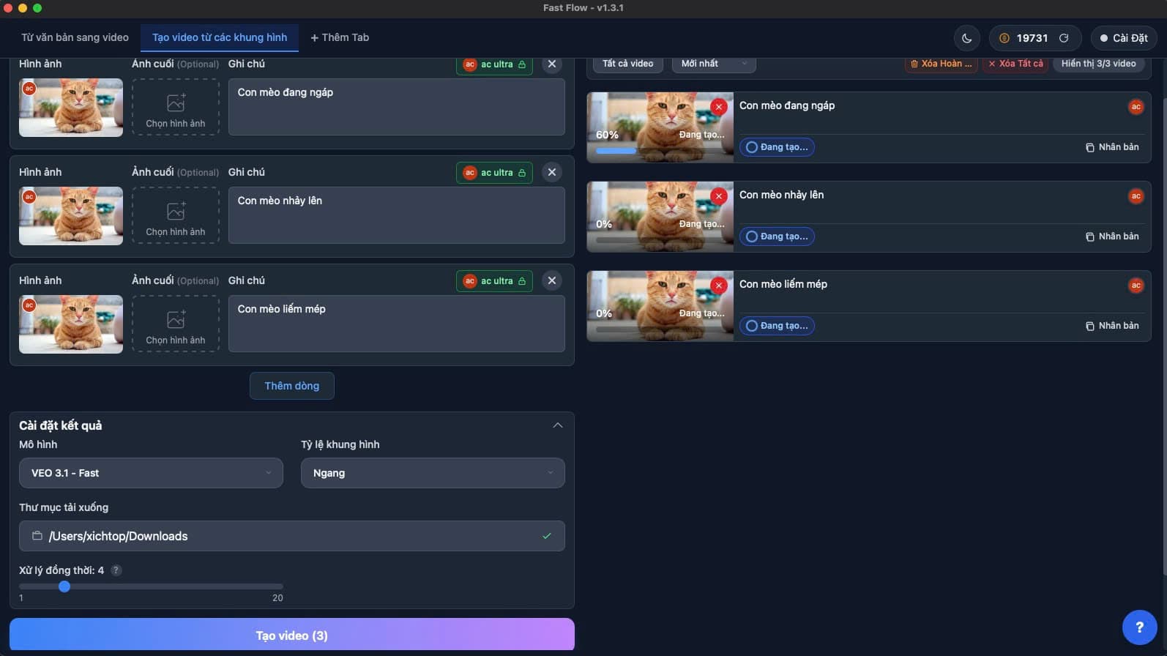1167x656 pixels.
Task: Cancel the Con mèo liếm mép video generation
Action: point(719,286)
